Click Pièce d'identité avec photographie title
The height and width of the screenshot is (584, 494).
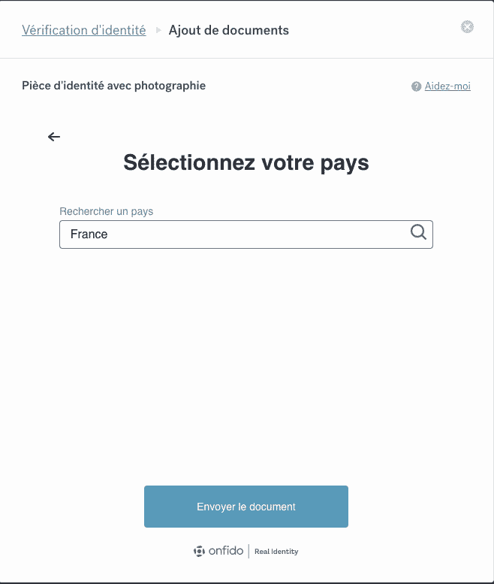(x=113, y=86)
